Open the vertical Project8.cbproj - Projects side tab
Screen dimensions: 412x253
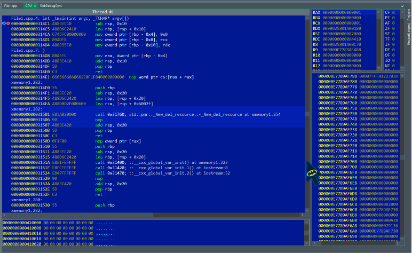coord(409,27)
